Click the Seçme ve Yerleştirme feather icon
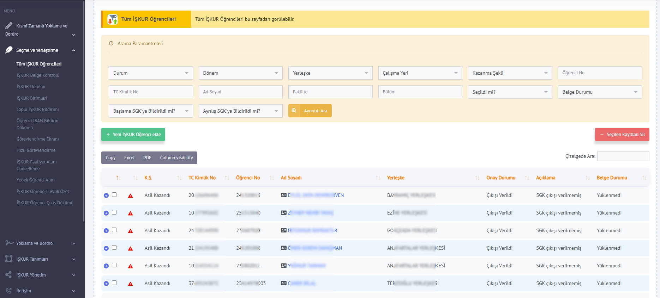Viewport: 660px width, 298px height. coord(9,50)
